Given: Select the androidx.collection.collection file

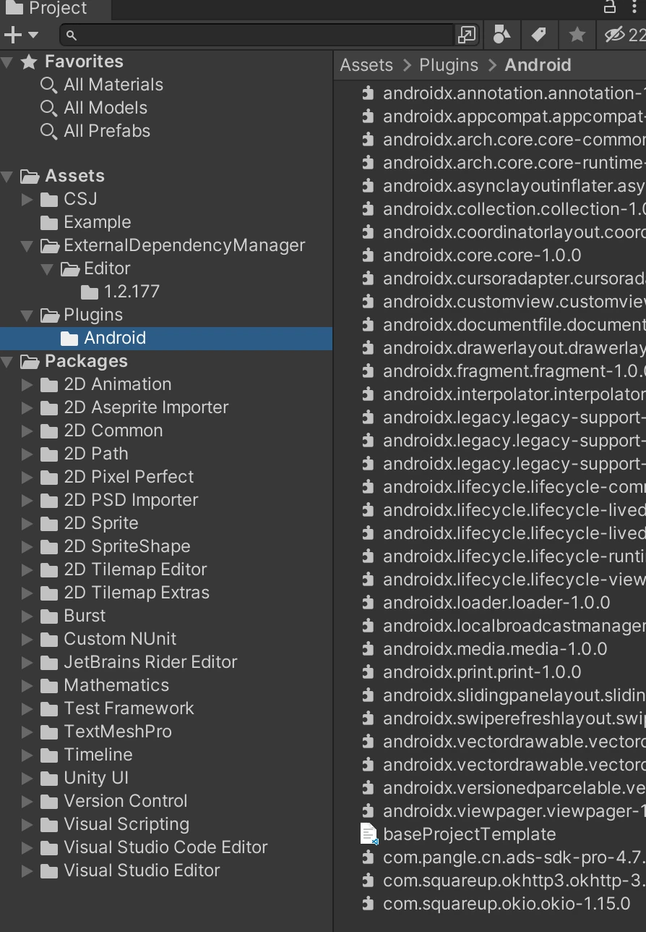Looking at the screenshot, I should coord(514,209).
